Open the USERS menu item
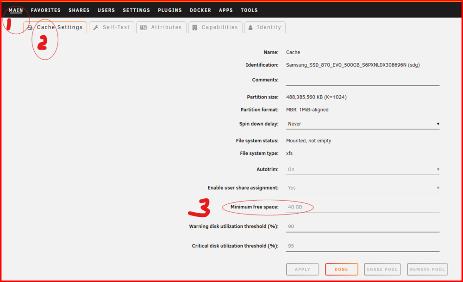This screenshot has height=282, width=463. coord(106,10)
